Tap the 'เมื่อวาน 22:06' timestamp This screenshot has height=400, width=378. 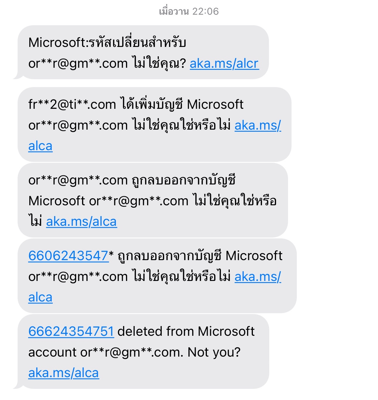pos(189,11)
